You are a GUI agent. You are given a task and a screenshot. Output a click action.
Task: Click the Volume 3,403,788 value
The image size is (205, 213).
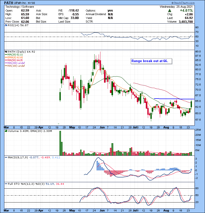(x=186, y=22)
